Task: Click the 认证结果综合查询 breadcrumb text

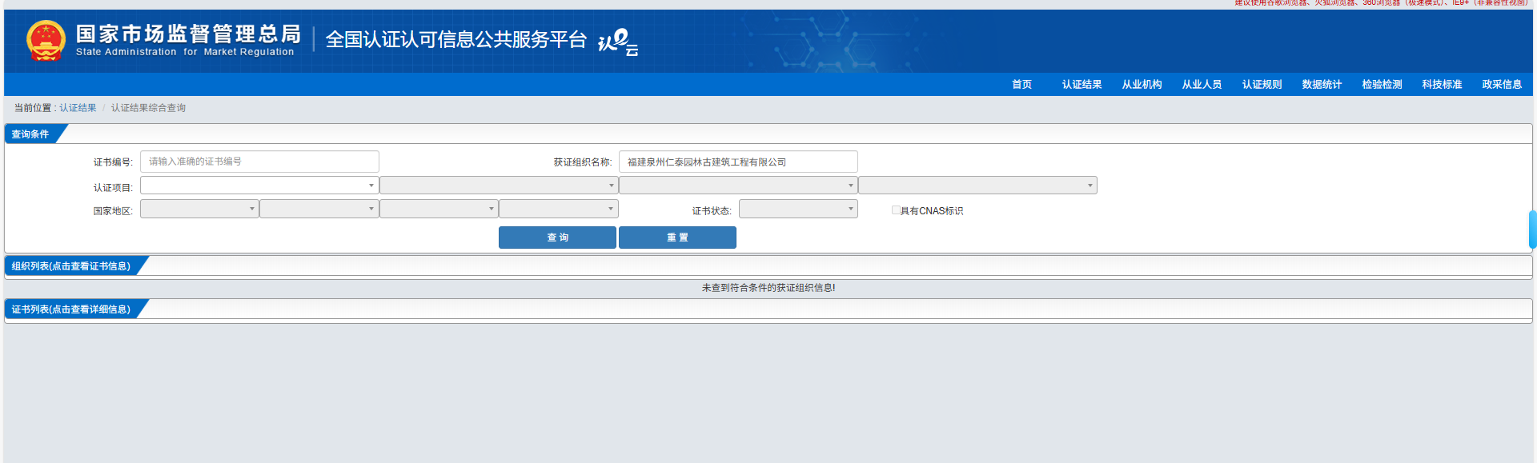Action: [148, 108]
